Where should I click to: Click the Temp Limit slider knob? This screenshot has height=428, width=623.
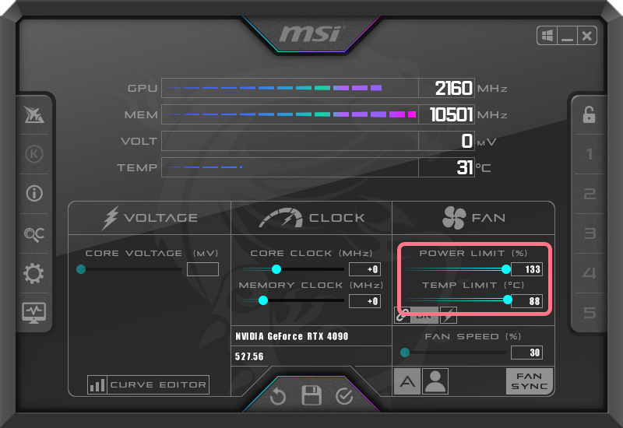(x=508, y=300)
